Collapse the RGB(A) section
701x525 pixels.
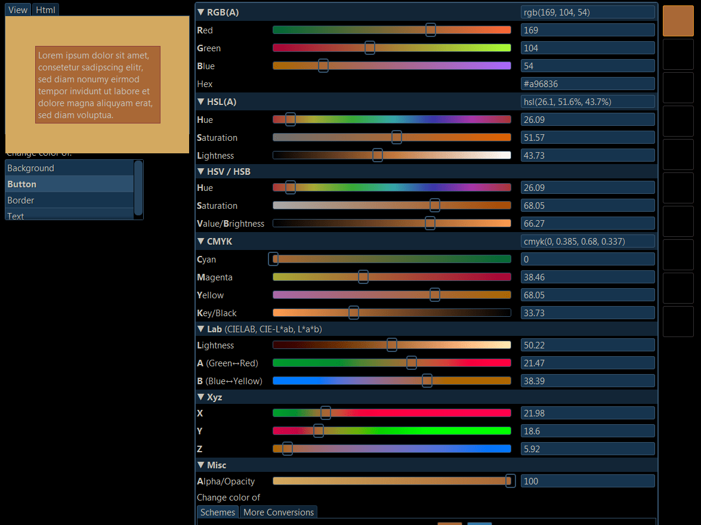(x=200, y=13)
